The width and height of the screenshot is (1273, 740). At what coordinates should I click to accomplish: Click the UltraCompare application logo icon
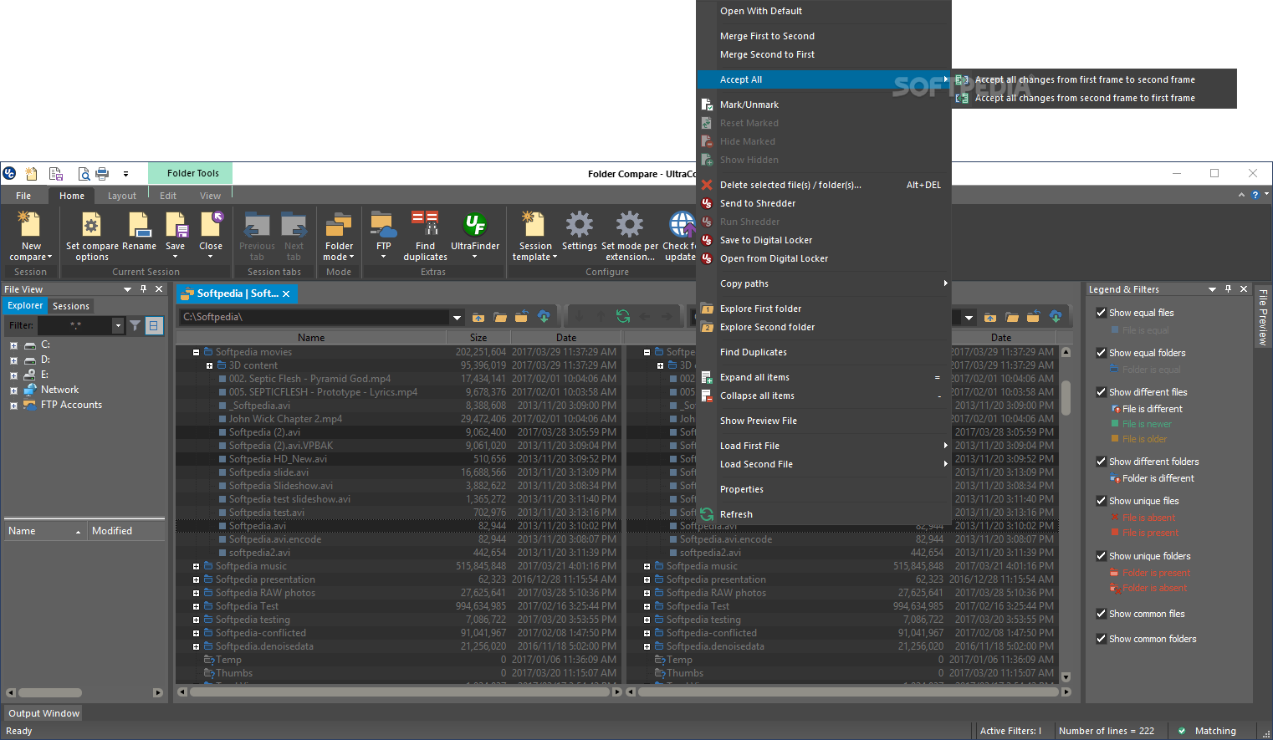click(9, 173)
